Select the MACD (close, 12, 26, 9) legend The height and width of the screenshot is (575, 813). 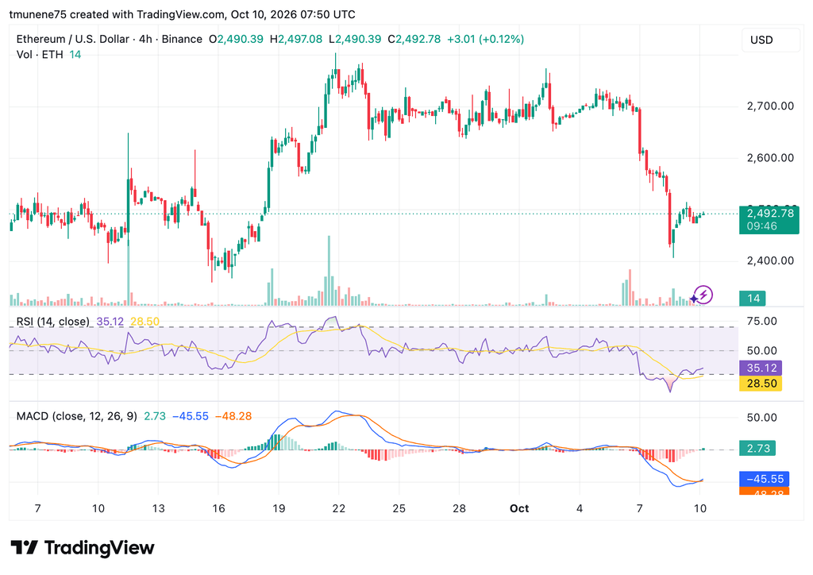[77, 416]
